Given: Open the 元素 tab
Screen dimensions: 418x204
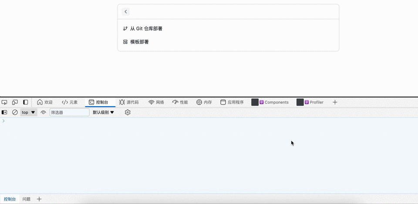Looking at the screenshot, I should click(x=70, y=102).
